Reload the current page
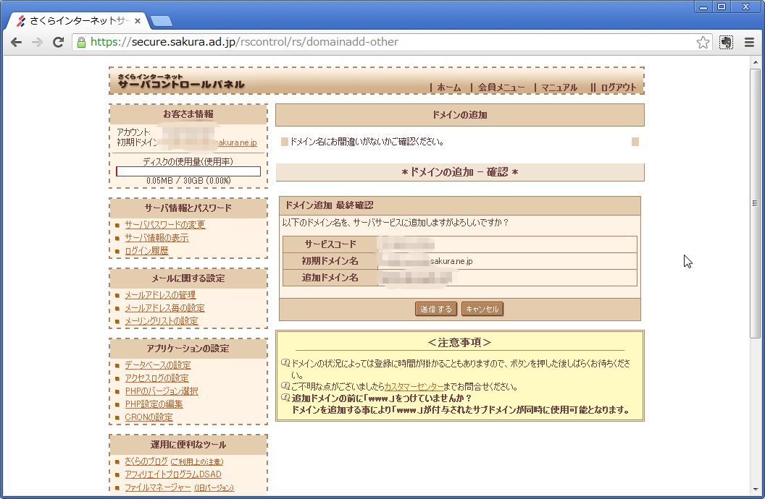Screen dimensions: 765x499 point(58,43)
